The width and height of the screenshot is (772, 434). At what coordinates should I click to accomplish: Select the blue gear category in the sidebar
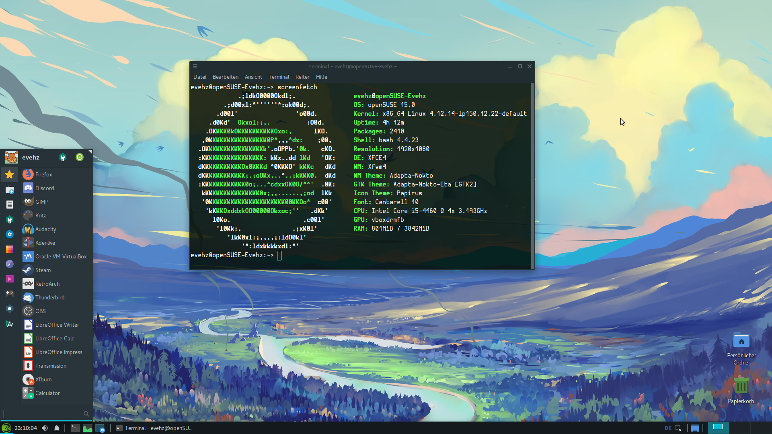10,234
